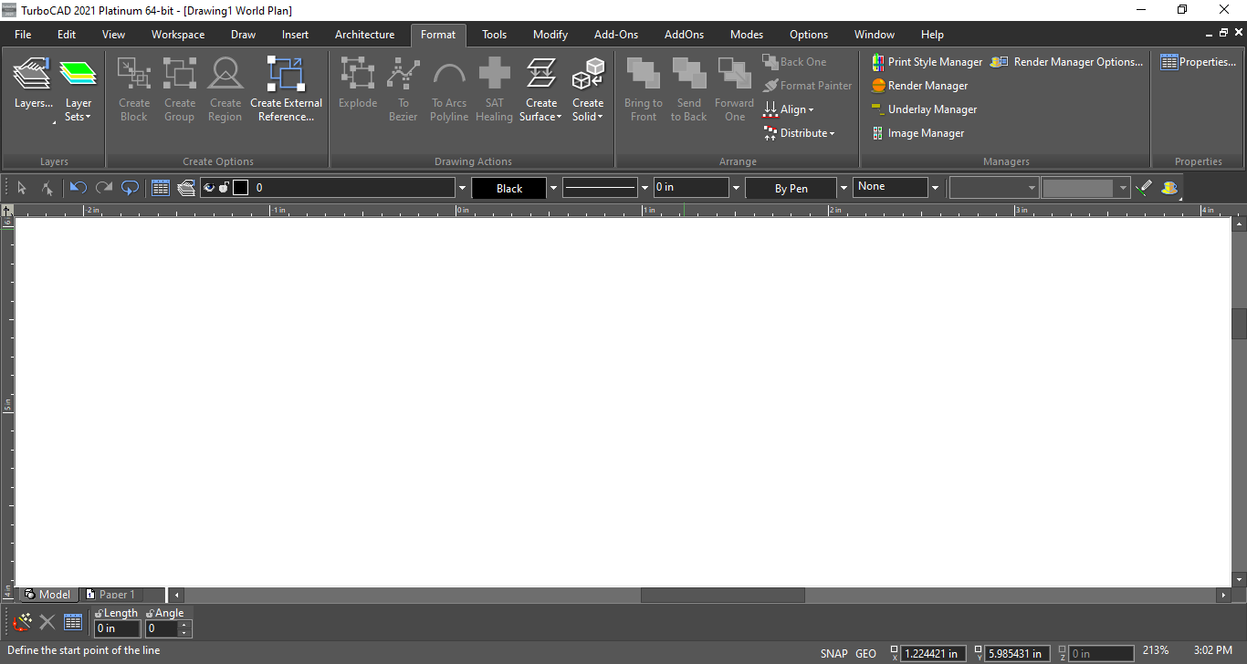Click the Black pen color box
1247x664 pixels.
point(509,188)
